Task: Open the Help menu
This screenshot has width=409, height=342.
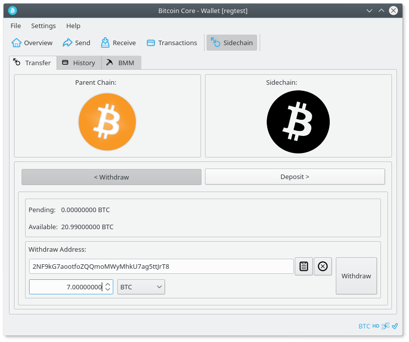Action: [73, 26]
